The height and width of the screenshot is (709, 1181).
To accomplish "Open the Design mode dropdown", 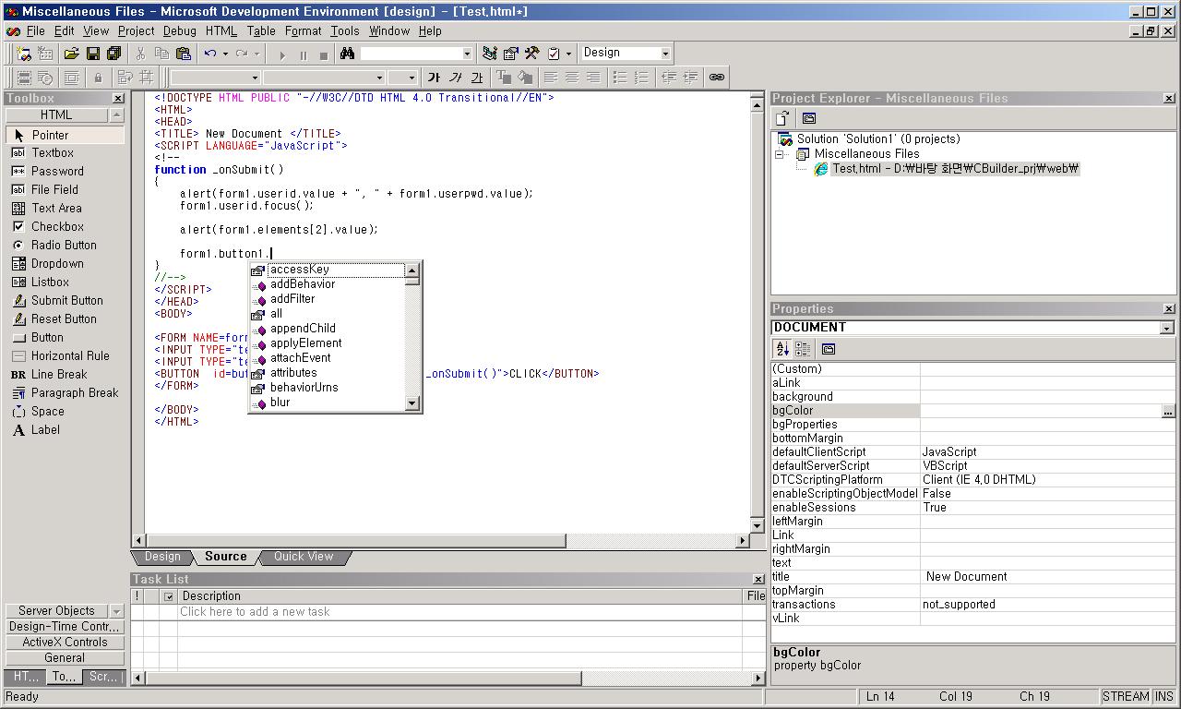I will [x=665, y=54].
